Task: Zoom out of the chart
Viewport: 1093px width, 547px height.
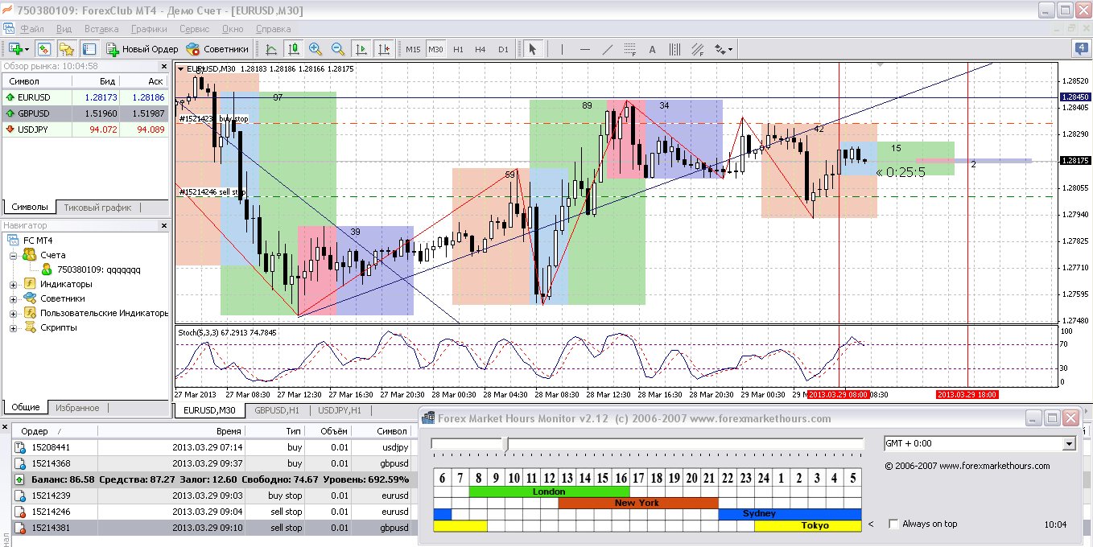Action: [x=338, y=49]
